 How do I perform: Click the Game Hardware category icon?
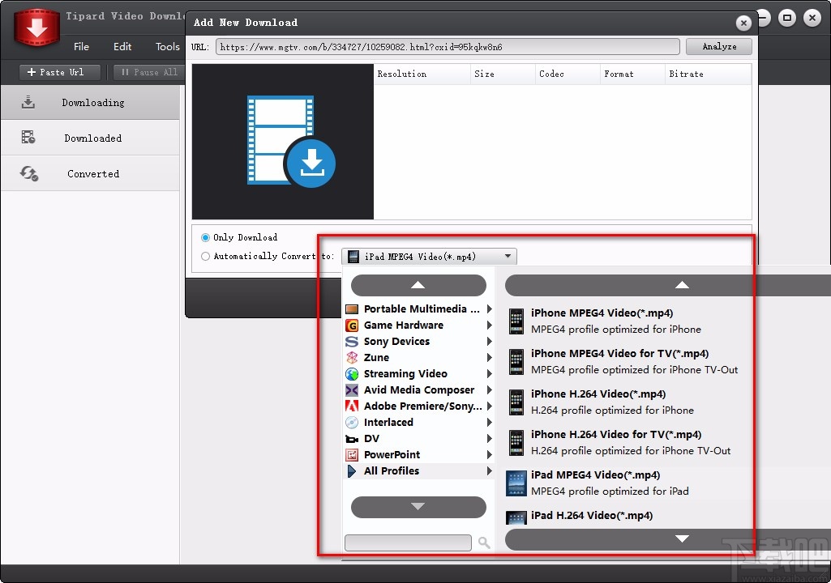pos(352,326)
